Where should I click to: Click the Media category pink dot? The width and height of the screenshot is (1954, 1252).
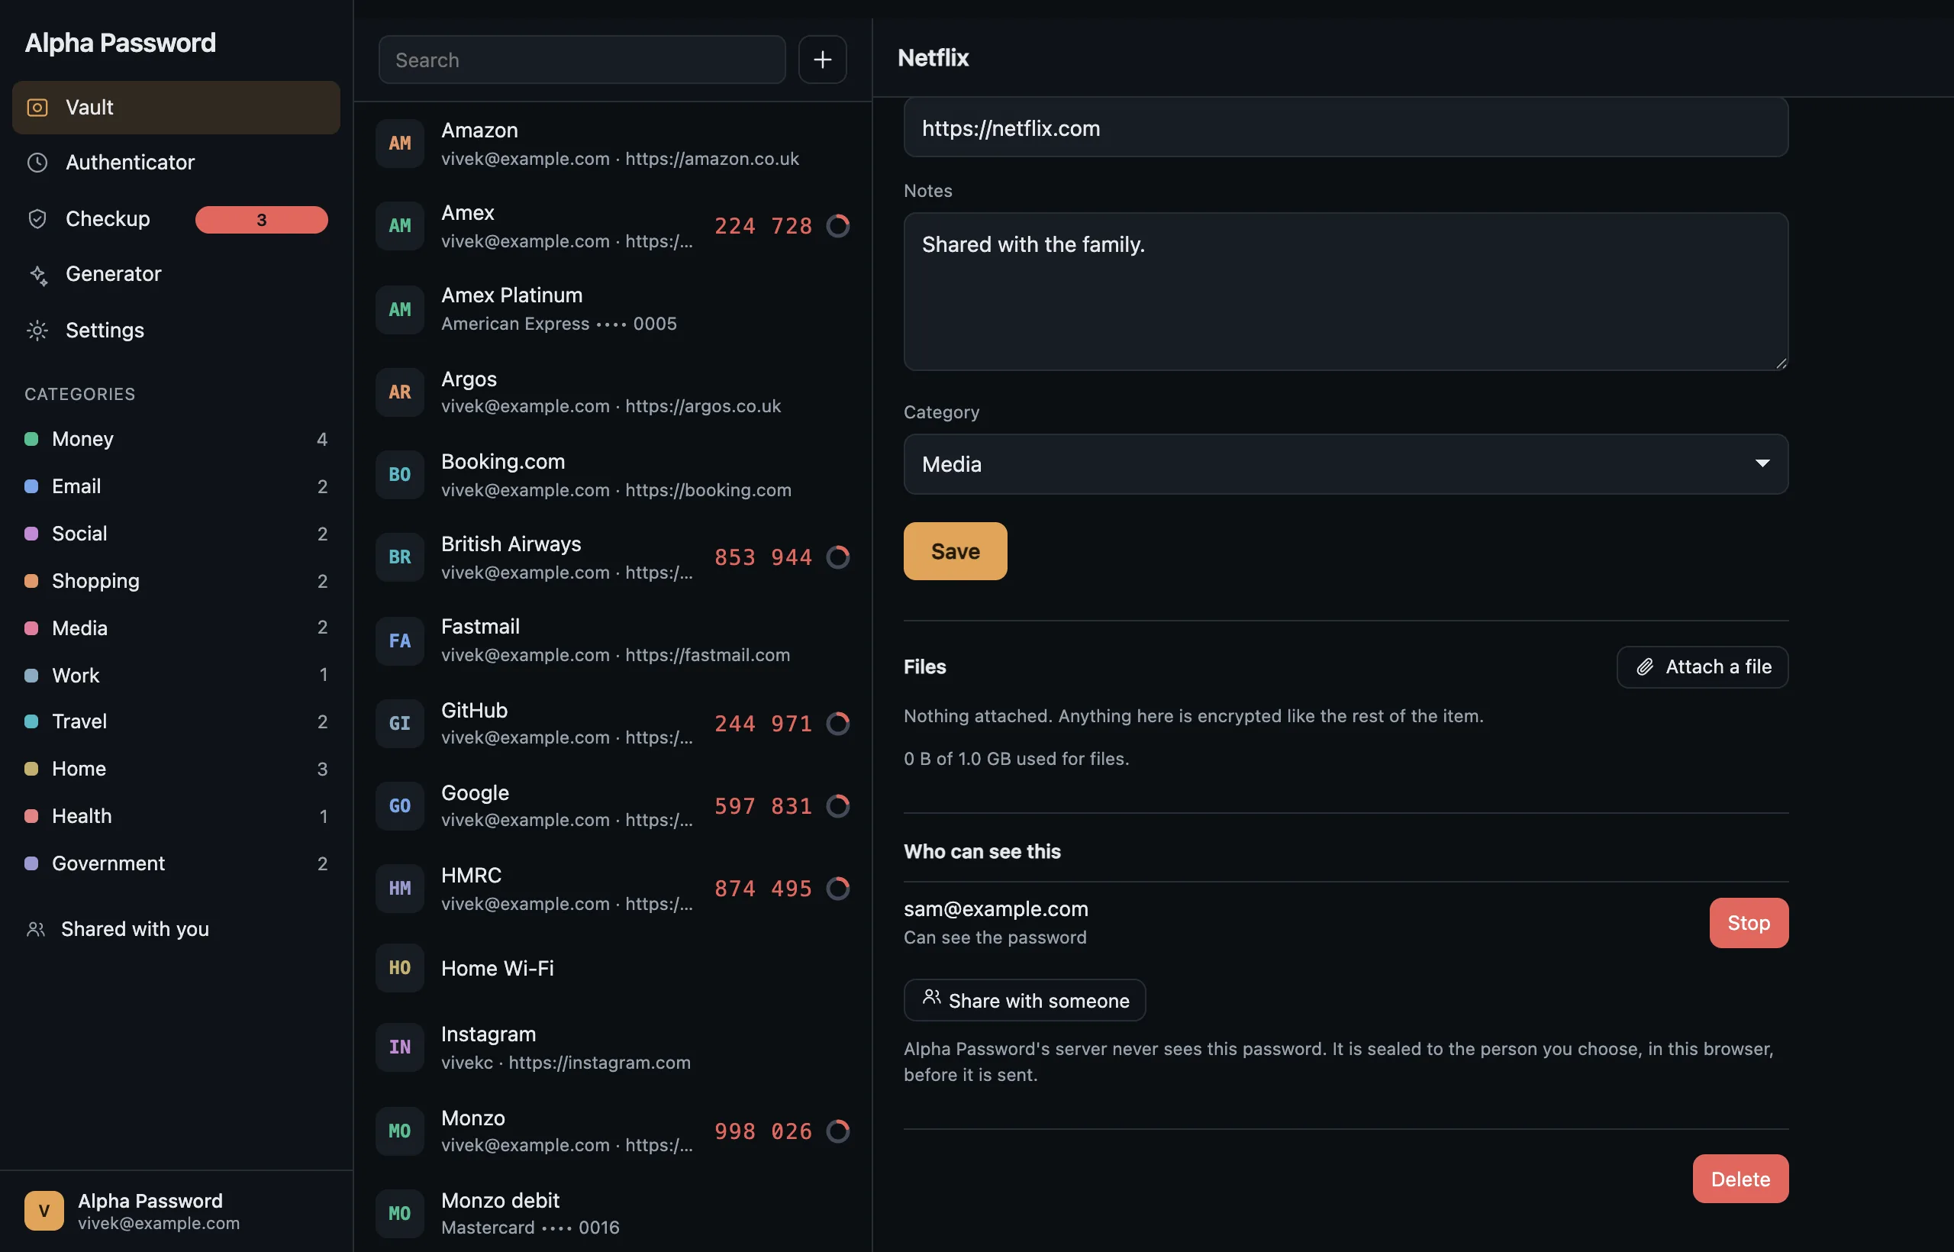pos(32,628)
